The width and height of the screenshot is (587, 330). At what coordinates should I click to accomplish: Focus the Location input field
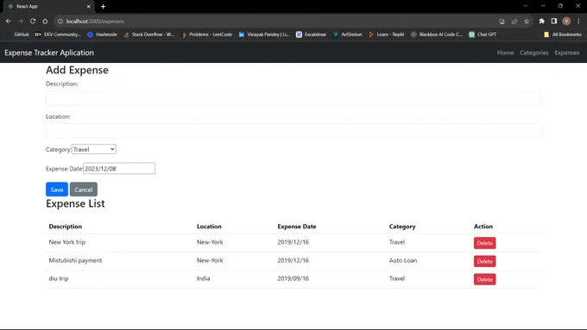[x=293, y=131]
